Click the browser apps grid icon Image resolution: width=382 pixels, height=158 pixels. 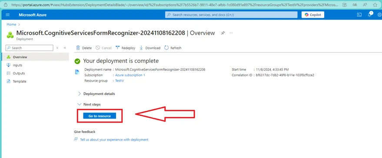(345, 5)
